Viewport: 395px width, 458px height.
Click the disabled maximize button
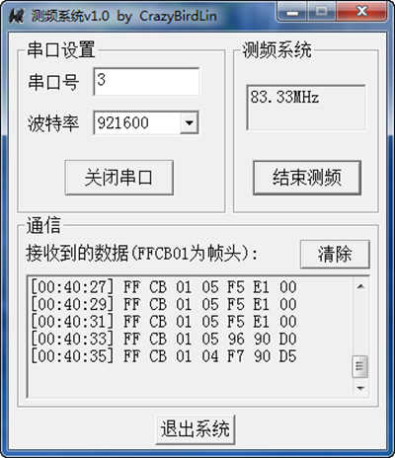coord(322,12)
